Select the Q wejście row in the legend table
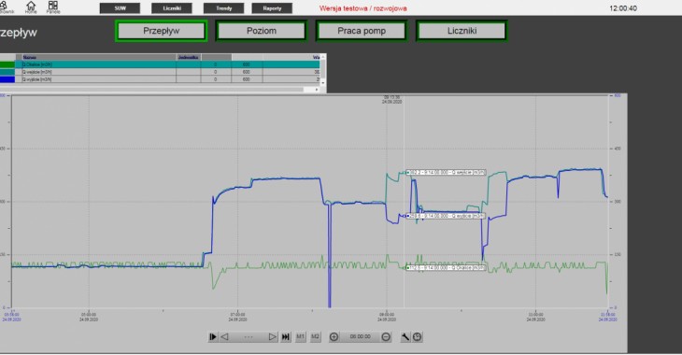The width and height of the screenshot is (682, 355). tap(160, 72)
